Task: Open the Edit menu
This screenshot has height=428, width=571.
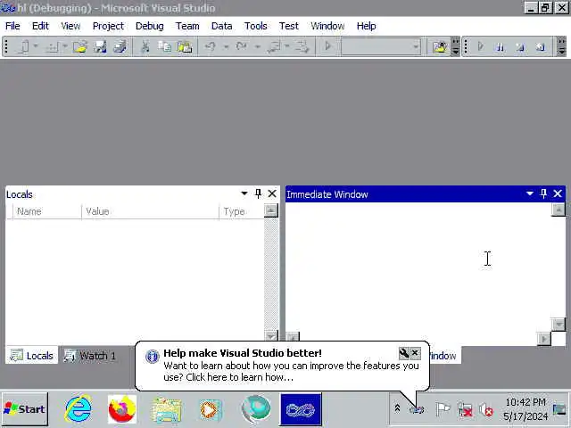Action: 40,26
